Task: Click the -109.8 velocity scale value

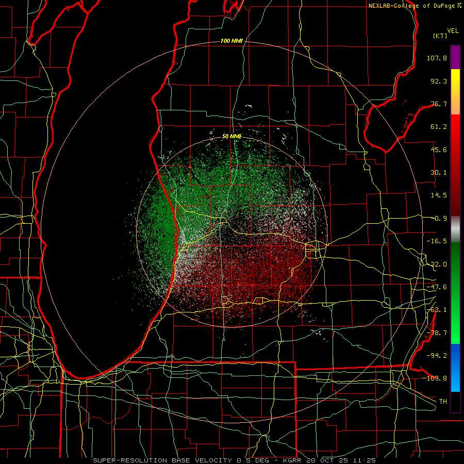Action: pyautogui.click(x=436, y=378)
